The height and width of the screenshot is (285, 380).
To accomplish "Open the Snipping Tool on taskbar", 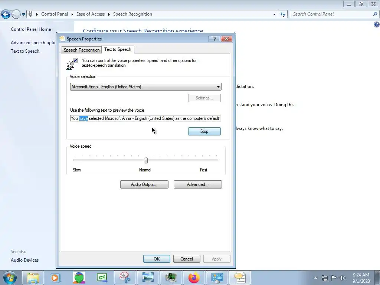I will 125,278.
